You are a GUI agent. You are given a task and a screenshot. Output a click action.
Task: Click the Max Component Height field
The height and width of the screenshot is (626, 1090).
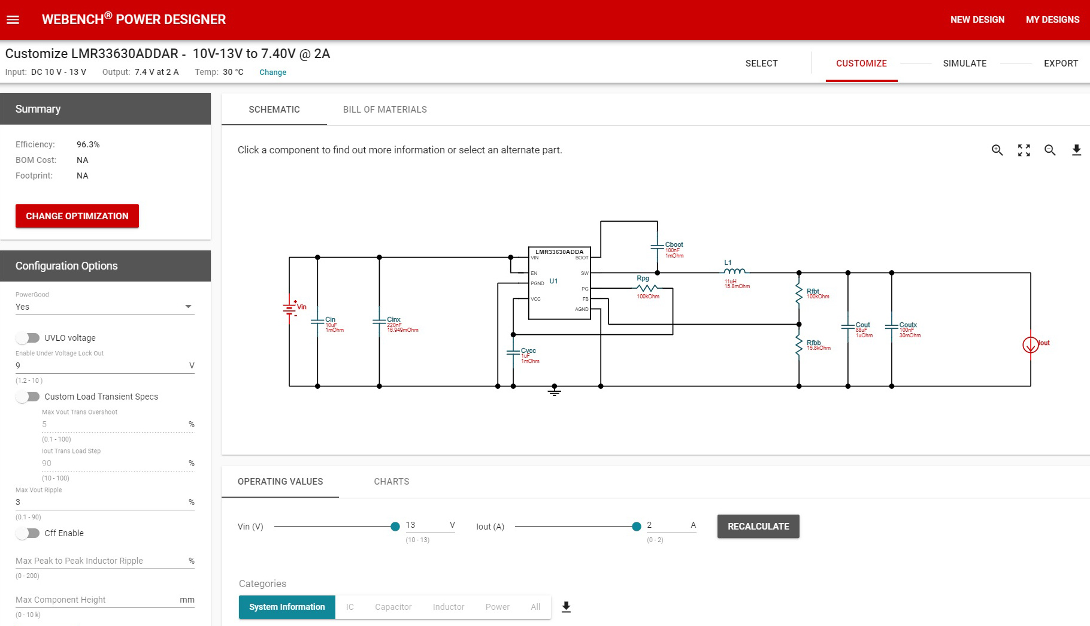[105, 600]
